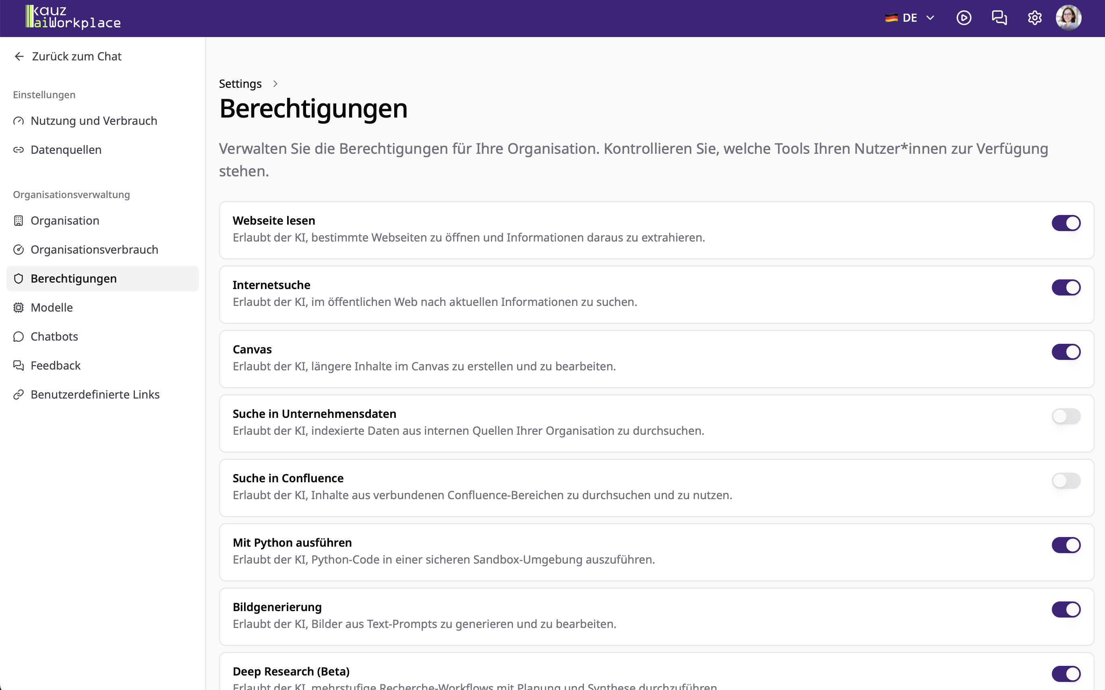Open Settings via the breadcrumb link
Viewport: 1105px width, 690px height.
pos(240,83)
